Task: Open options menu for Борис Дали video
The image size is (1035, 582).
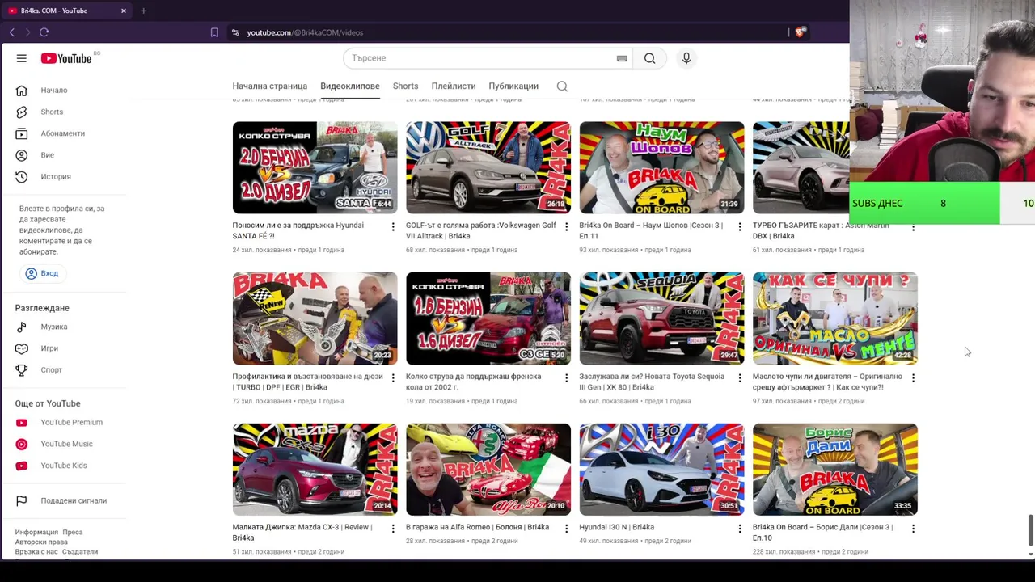Action: pyautogui.click(x=913, y=529)
